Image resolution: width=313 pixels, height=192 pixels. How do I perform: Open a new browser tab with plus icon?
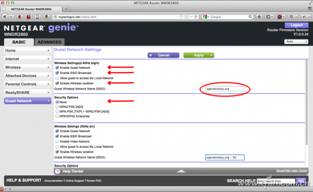pos(66,9)
